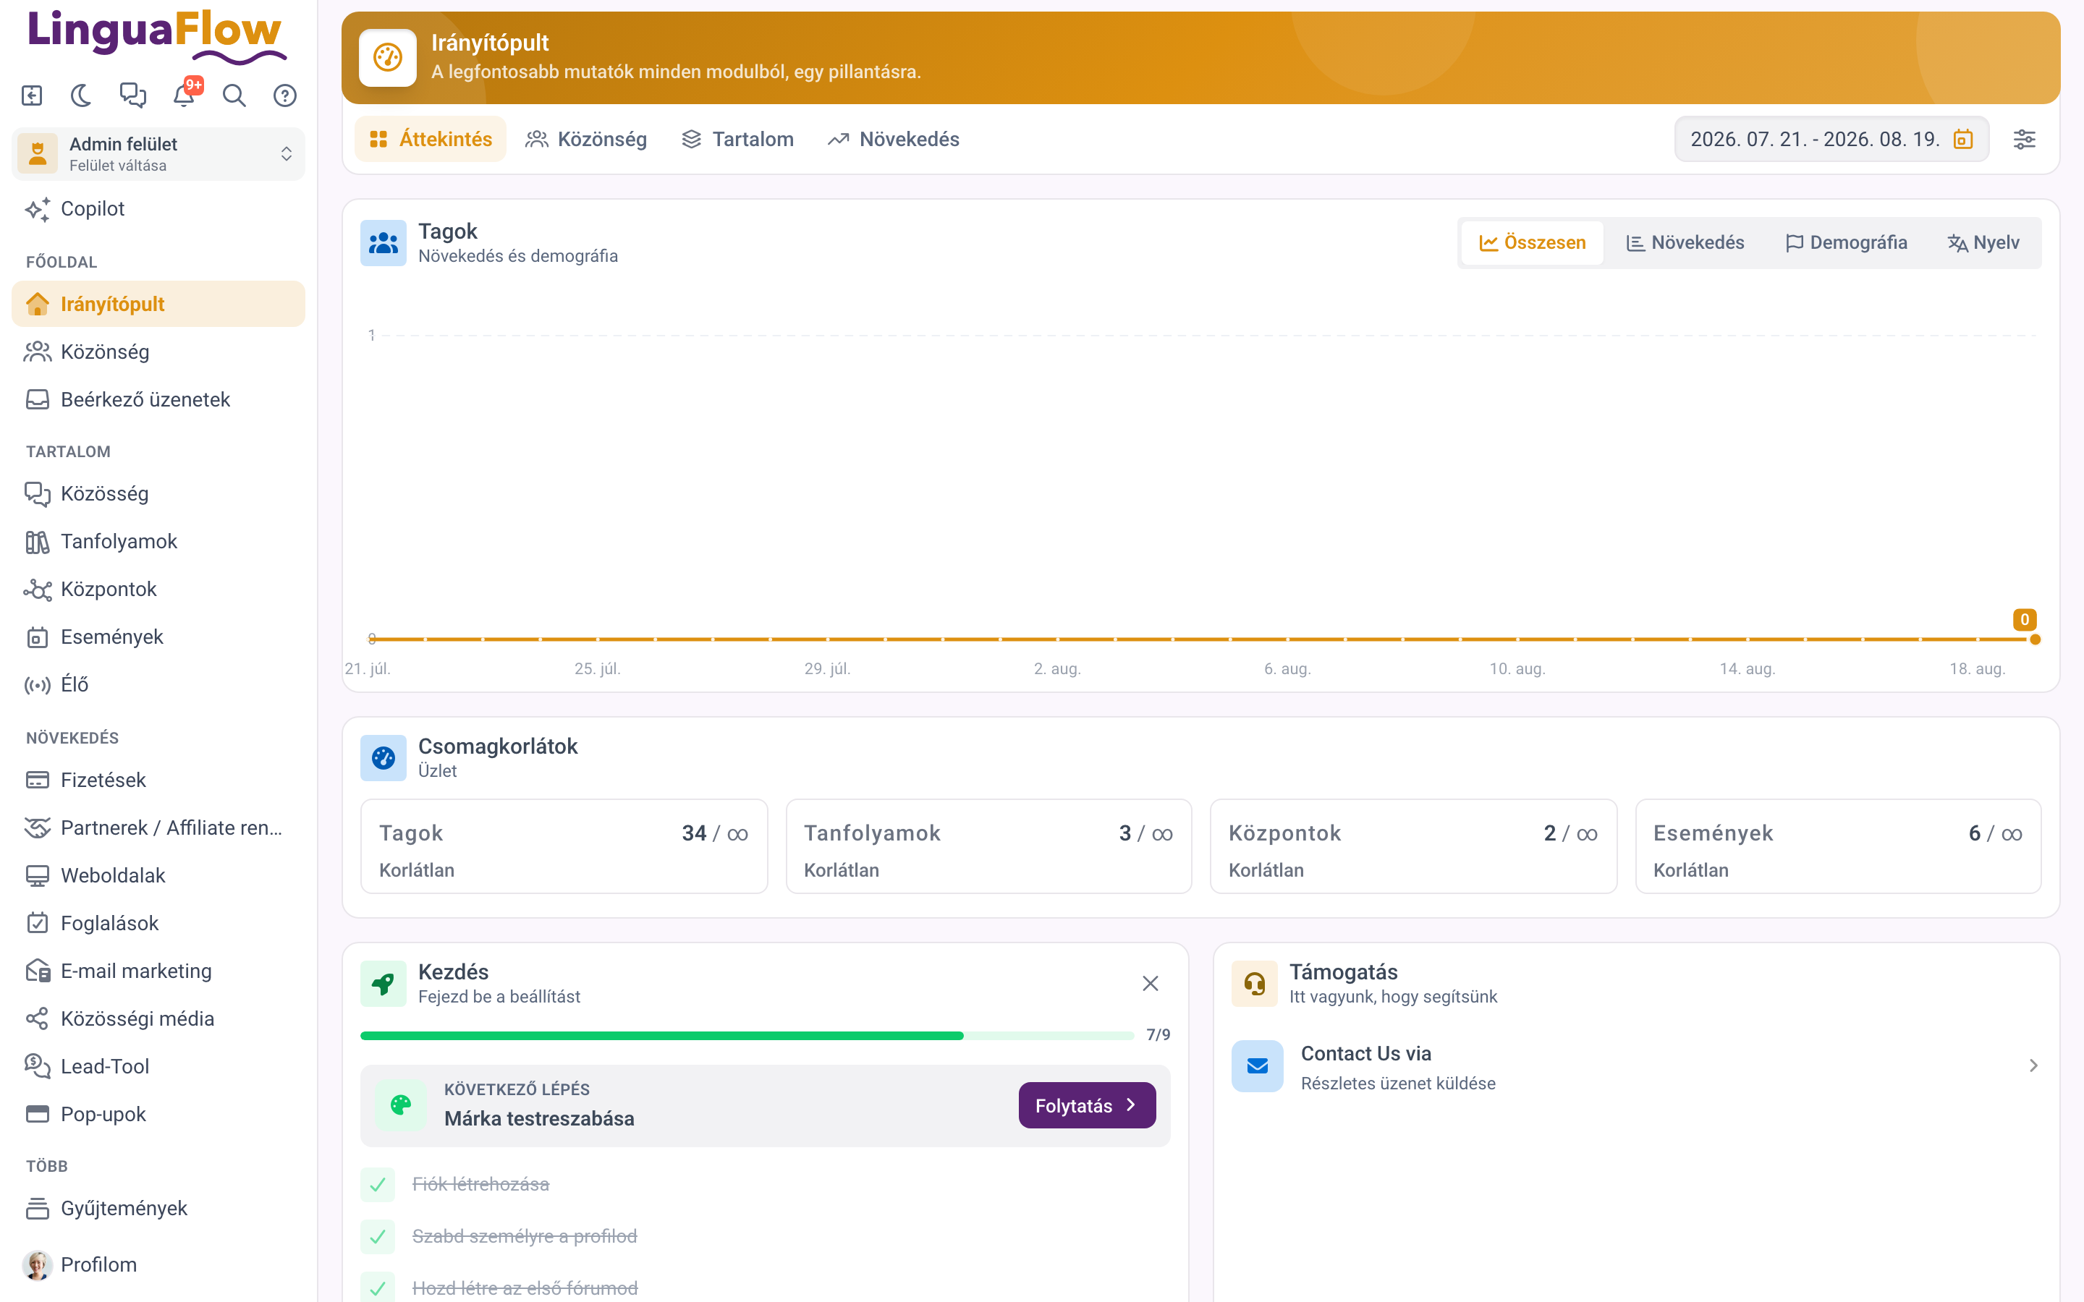The height and width of the screenshot is (1302, 2084).
Task: Open Pop-upok in sidebar
Action: click(x=158, y=1114)
